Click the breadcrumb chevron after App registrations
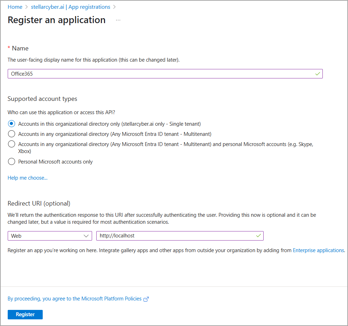The image size is (348, 326). pyautogui.click(x=114, y=7)
